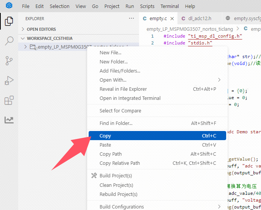This screenshot has width=261, height=210.
Task: Open the Project menu
Action: pos(112,6)
